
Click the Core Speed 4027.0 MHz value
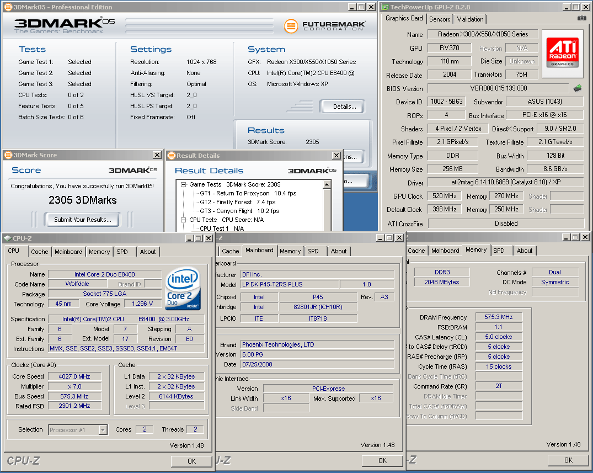coord(74,376)
